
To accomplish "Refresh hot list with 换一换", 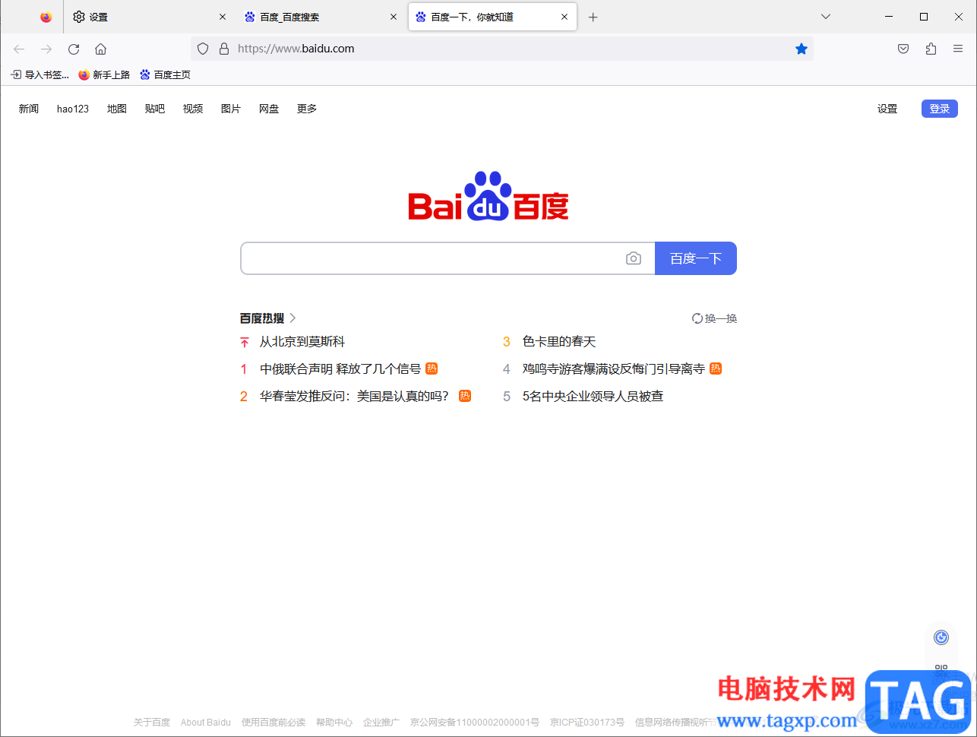I will click(715, 318).
